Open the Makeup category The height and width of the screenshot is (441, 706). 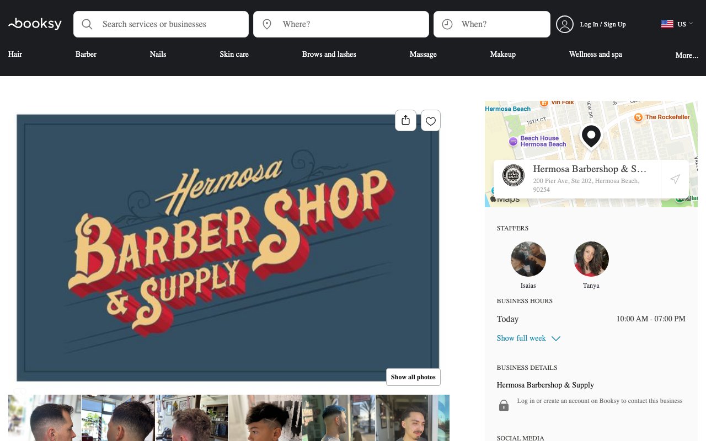pyautogui.click(x=503, y=54)
